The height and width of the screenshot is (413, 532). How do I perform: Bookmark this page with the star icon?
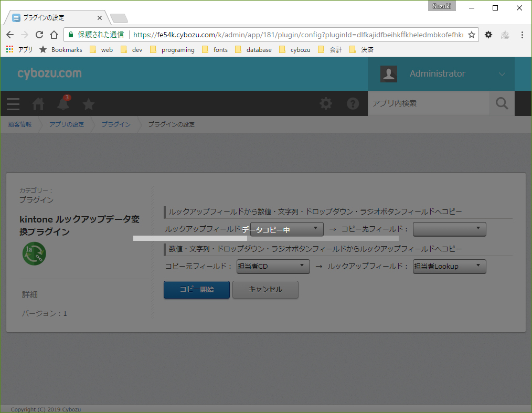pyautogui.click(x=472, y=35)
